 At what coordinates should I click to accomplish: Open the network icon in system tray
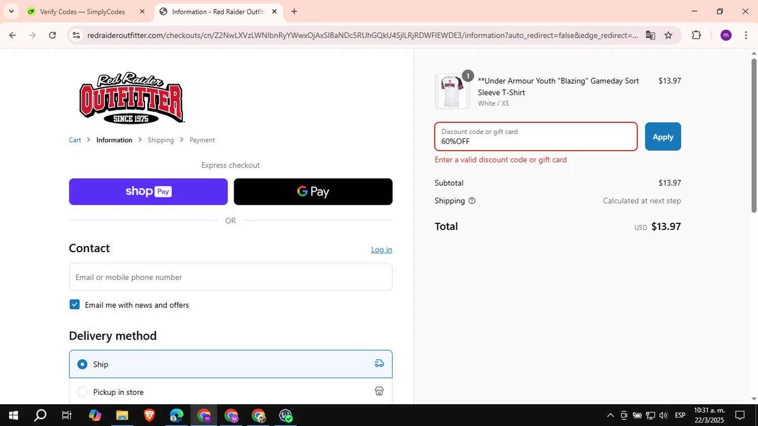[650, 415]
